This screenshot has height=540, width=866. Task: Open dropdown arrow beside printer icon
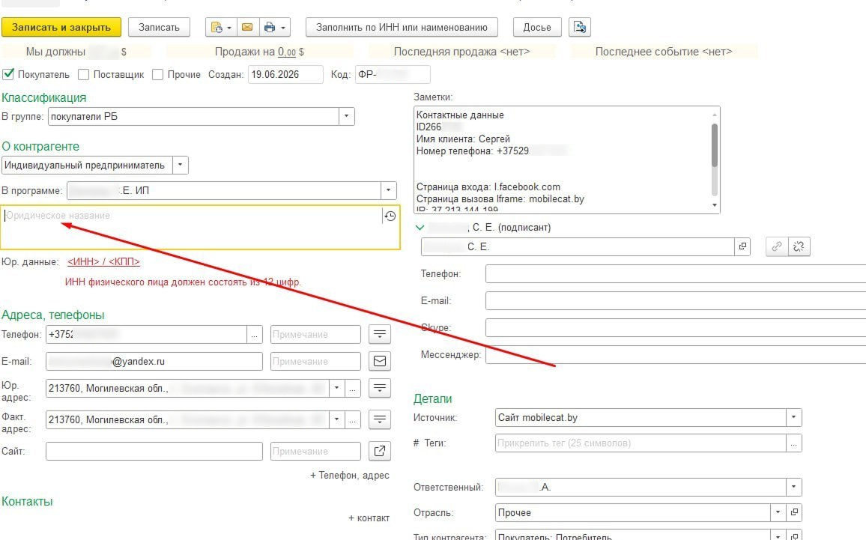tap(282, 28)
